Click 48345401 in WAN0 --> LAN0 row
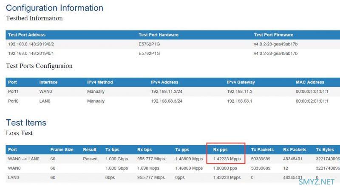 point(293,159)
